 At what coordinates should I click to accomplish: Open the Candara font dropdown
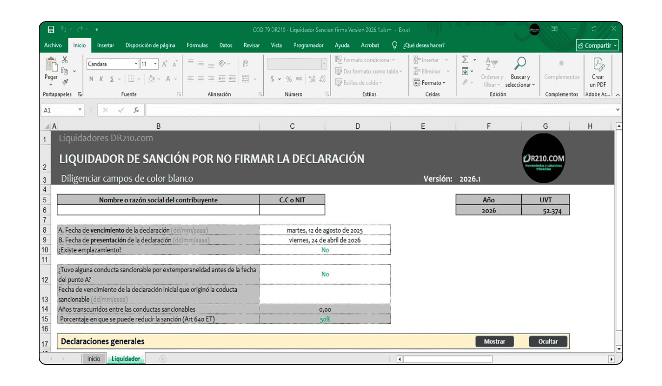pyautogui.click(x=136, y=64)
